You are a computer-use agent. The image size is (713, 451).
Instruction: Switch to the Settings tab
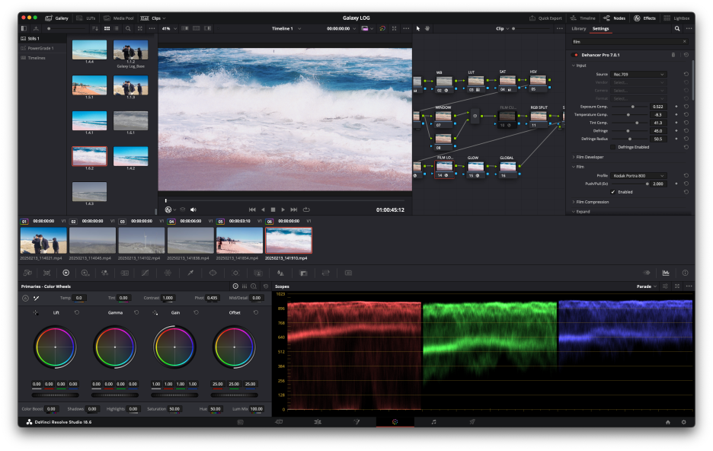600,28
